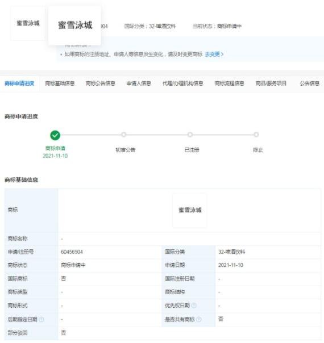The height and width of the screenshot is (343, 324).
Task: Click the 蜜雪泳城 image in the 商标 table row
Action: click(190, 210)
